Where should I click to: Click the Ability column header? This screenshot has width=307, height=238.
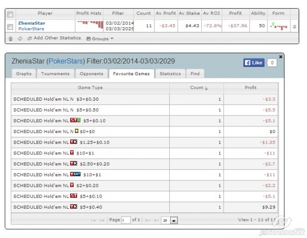point(258,13)
